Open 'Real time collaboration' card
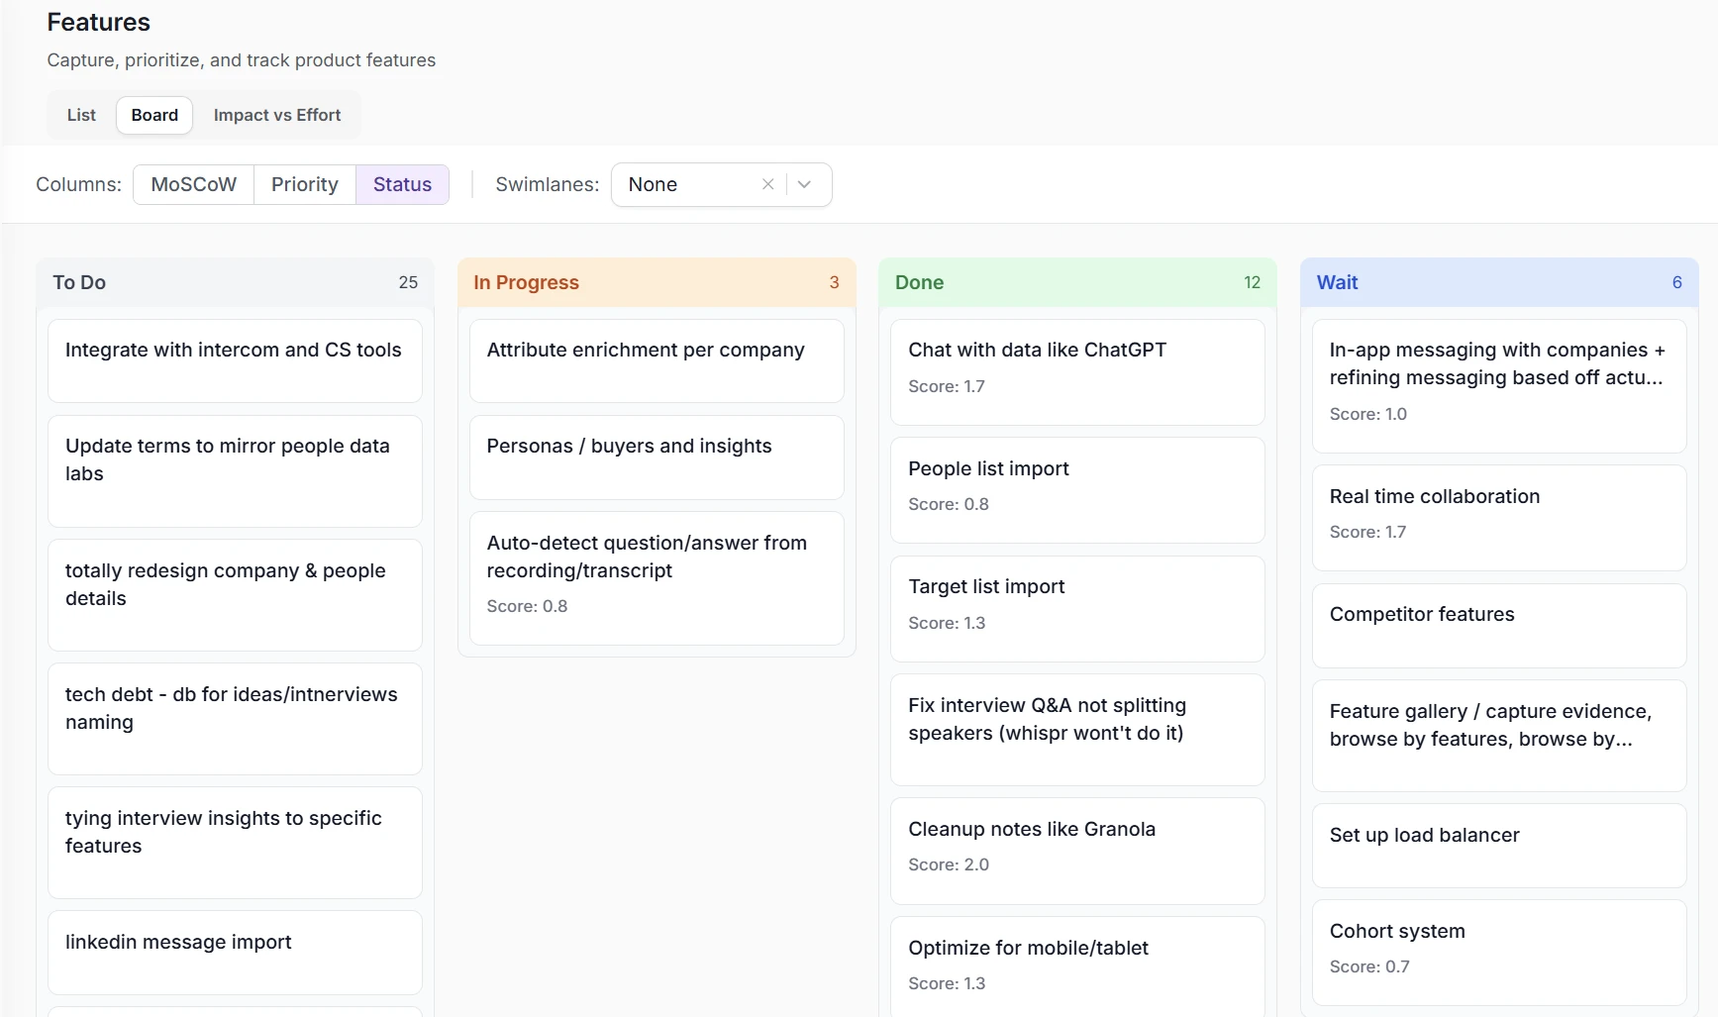The image size is (1718, 1017). 1499,518
